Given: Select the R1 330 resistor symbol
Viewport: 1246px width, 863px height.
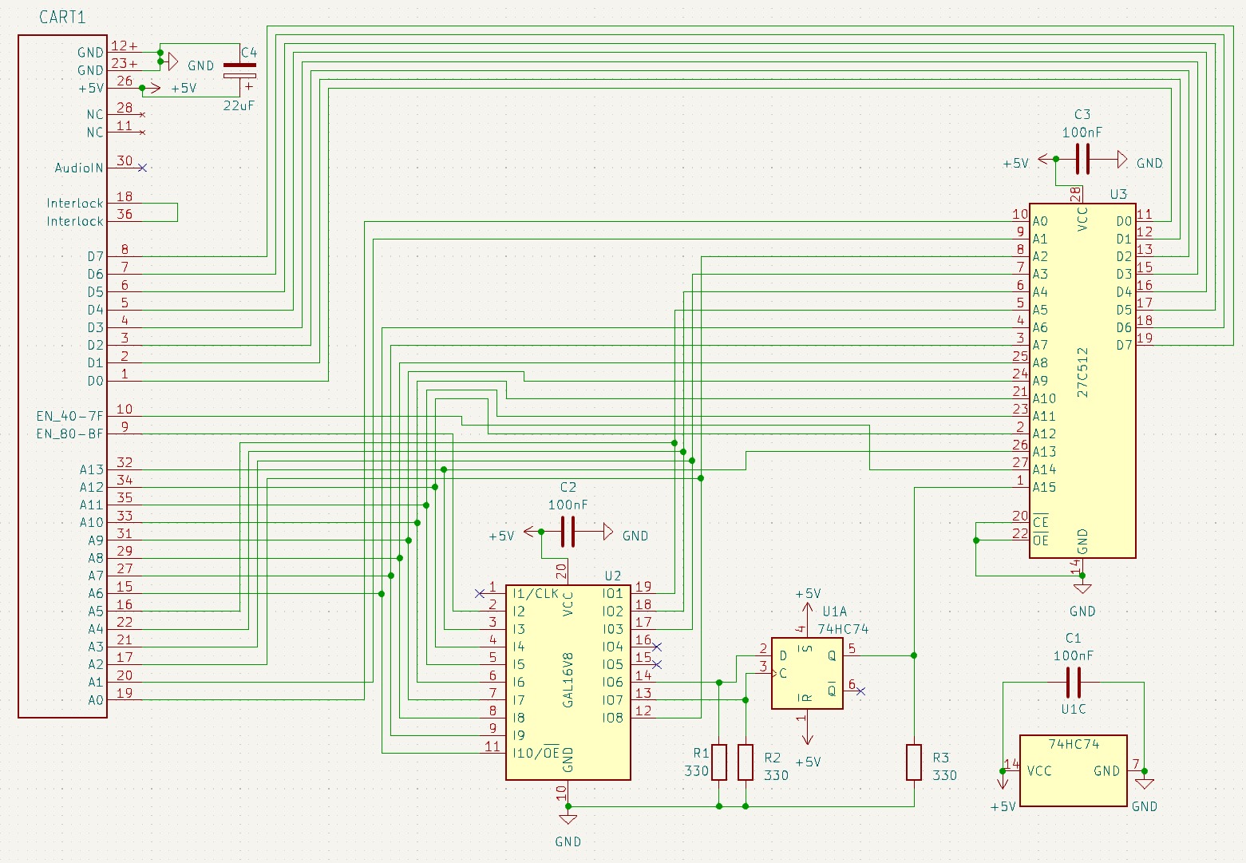Looking at the screenshot, I should [719, 762].
